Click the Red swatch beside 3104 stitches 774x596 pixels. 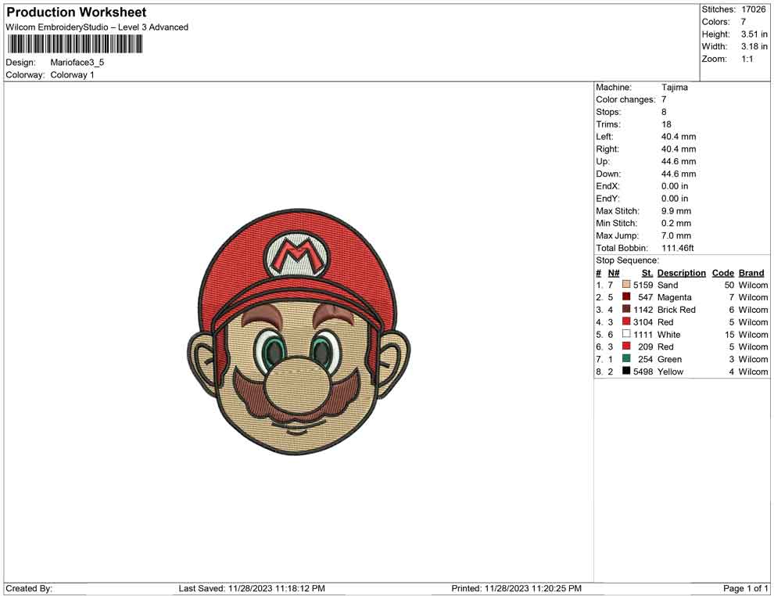[x=626, y=321]
